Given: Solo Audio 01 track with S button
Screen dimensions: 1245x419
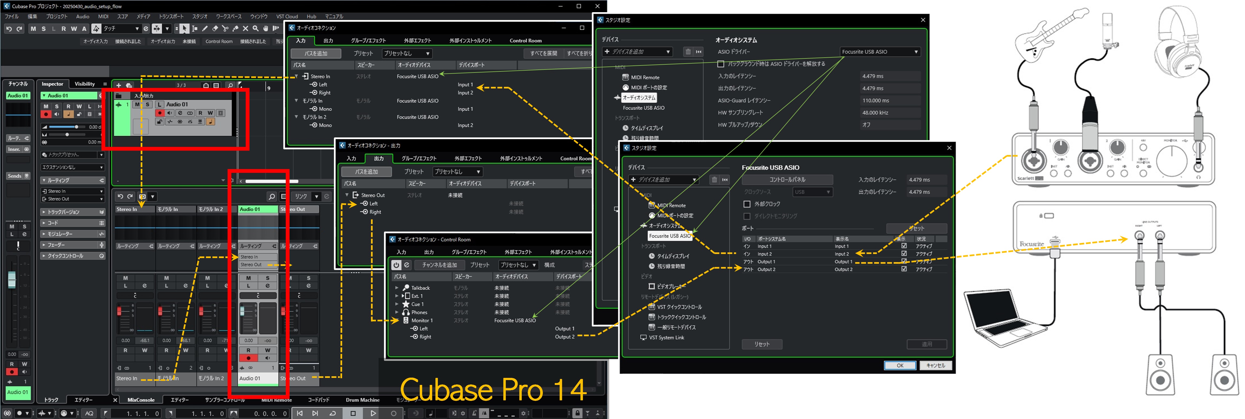Looking at the screenshot, I should [147, 104].
